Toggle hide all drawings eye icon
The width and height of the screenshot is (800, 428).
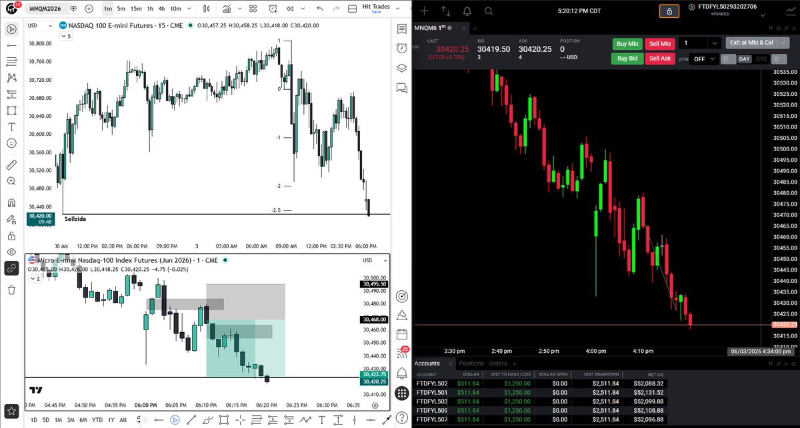pos(11,252)
